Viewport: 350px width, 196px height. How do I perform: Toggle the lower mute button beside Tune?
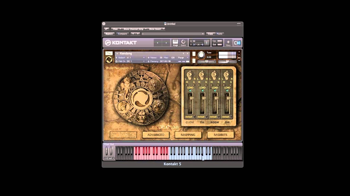(x=194, y=61)
